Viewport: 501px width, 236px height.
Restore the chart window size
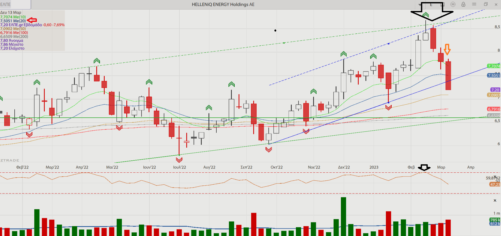(x=486, y=4)
